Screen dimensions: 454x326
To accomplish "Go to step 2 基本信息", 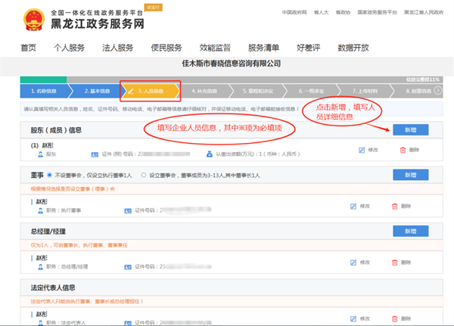I will coord(96,91).
